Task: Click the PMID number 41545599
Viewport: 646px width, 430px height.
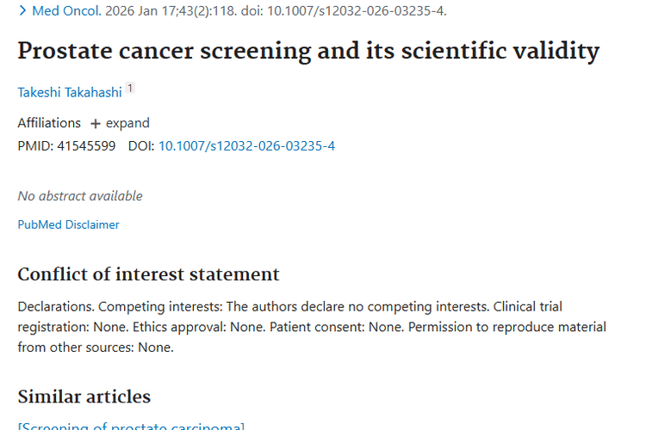Action: coord(86,145)
